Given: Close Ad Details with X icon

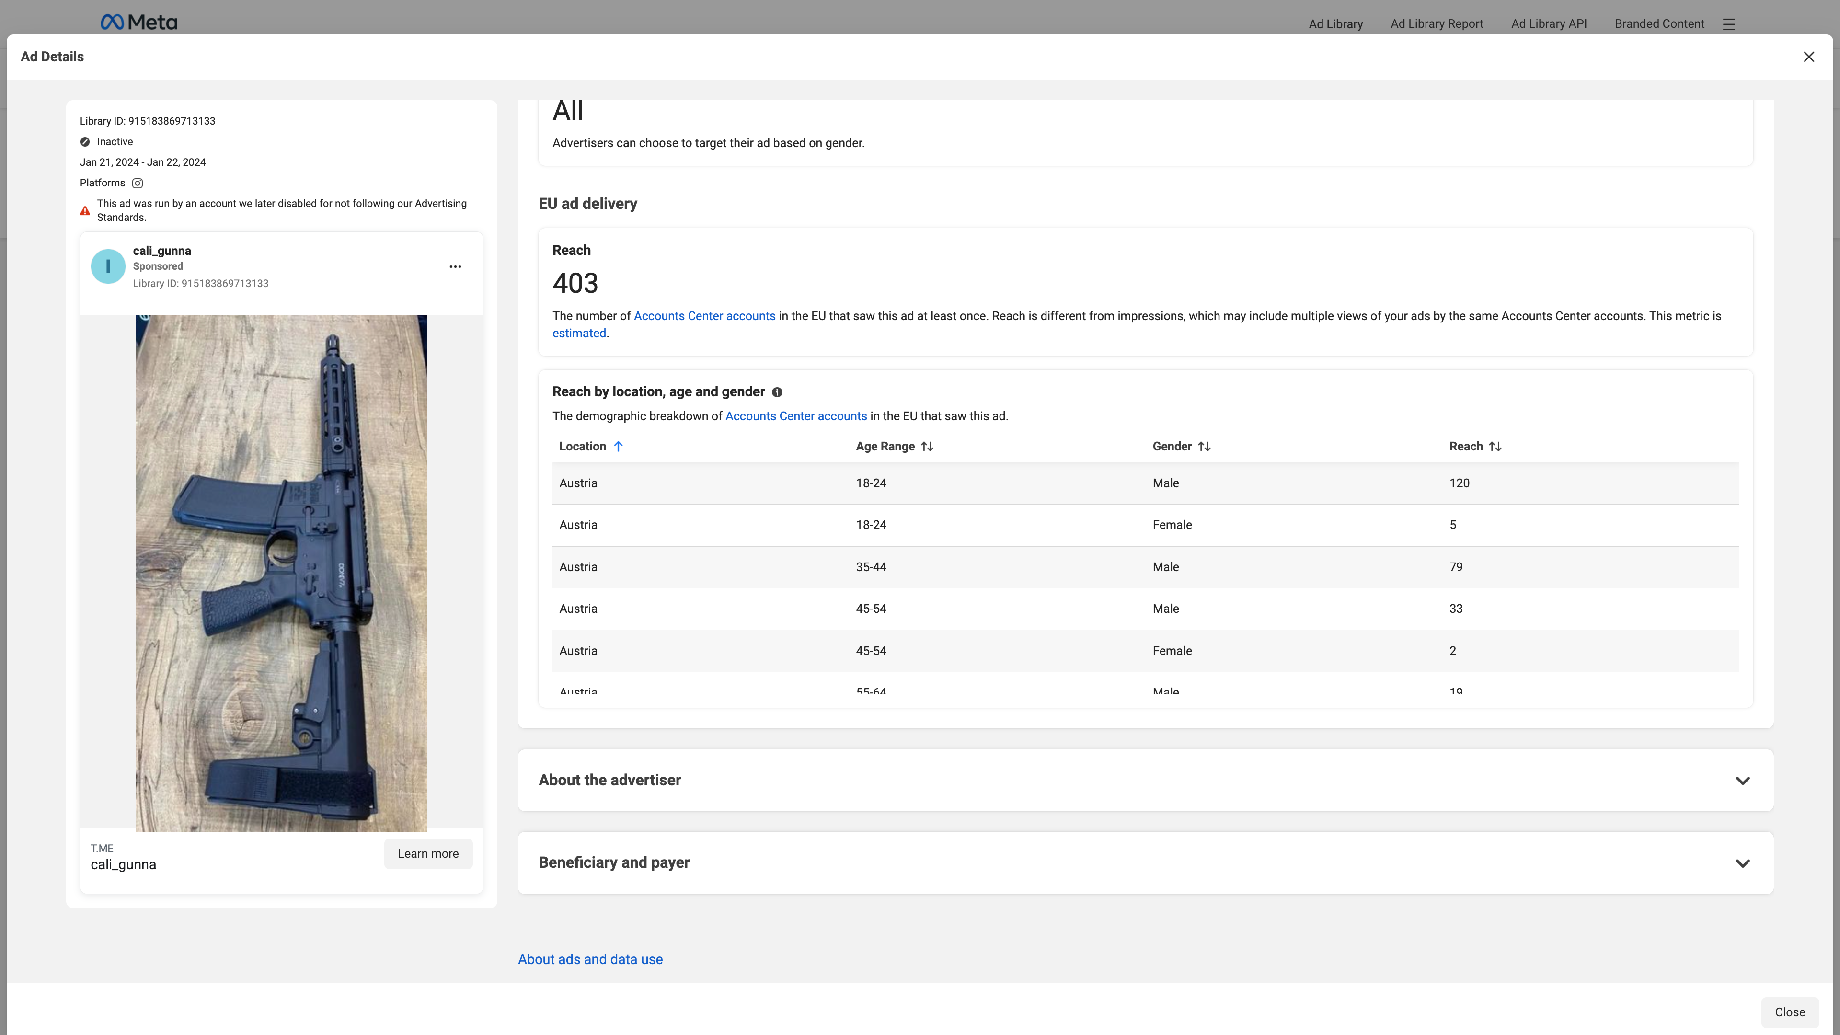Looking at the screenshot, I should [x=1808, y=57].
